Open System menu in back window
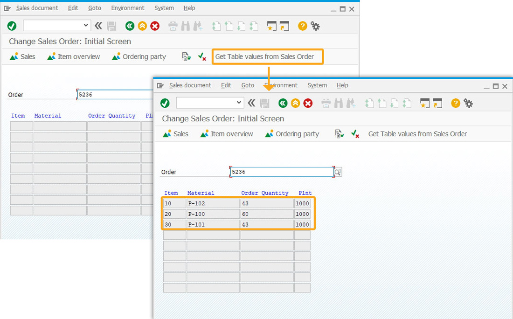Screen dimensions: 513x319 click(x=164, y=8)
